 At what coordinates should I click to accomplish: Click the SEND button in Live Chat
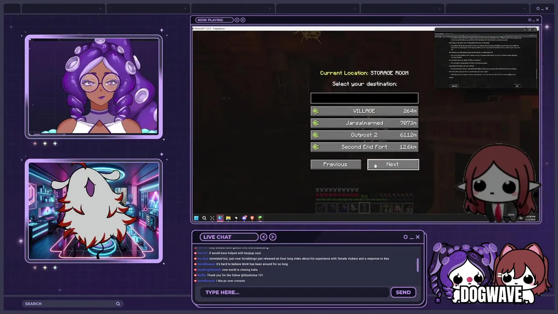point(403,292)
